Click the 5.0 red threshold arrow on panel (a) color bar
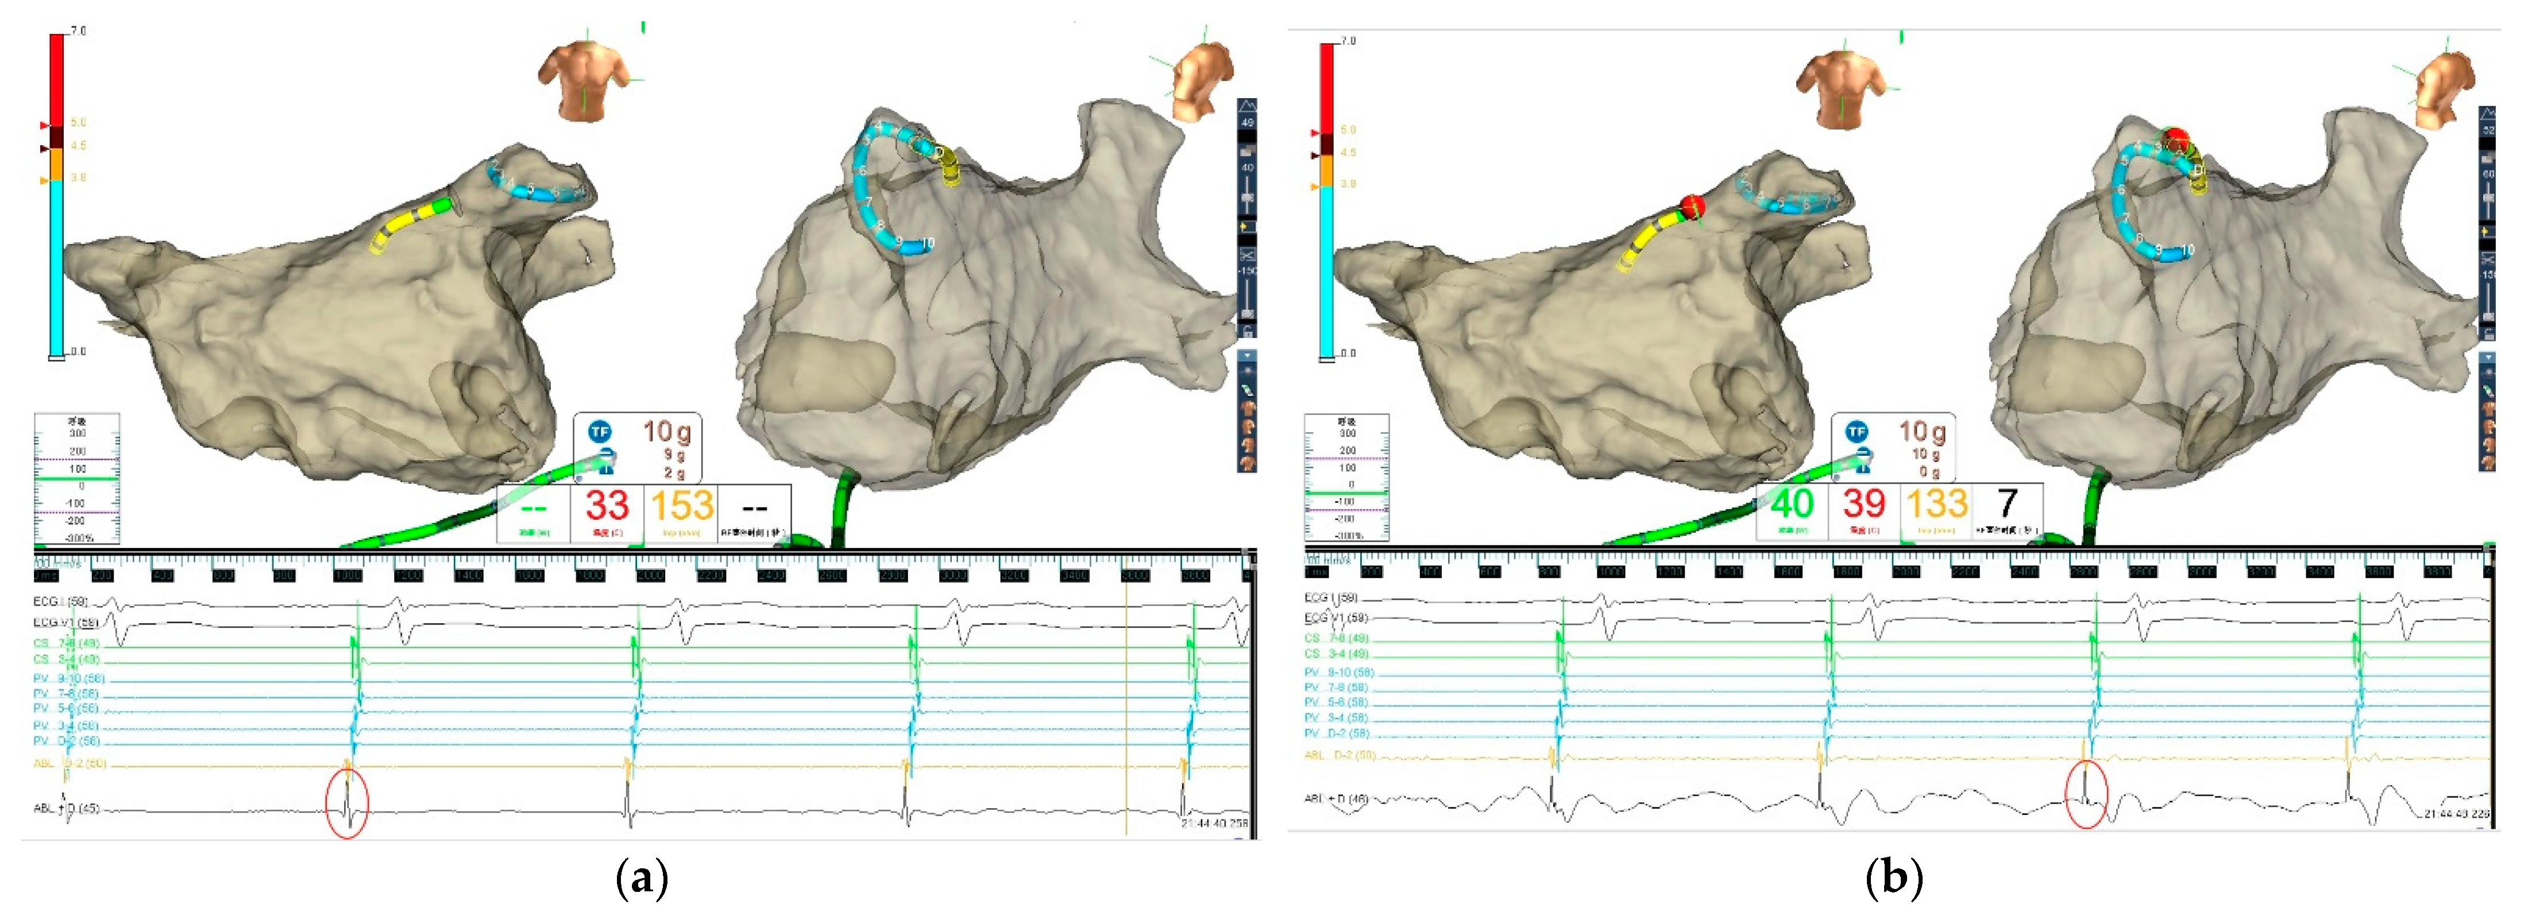Viewport: 2524px width, 920px height. coord(44,125)
